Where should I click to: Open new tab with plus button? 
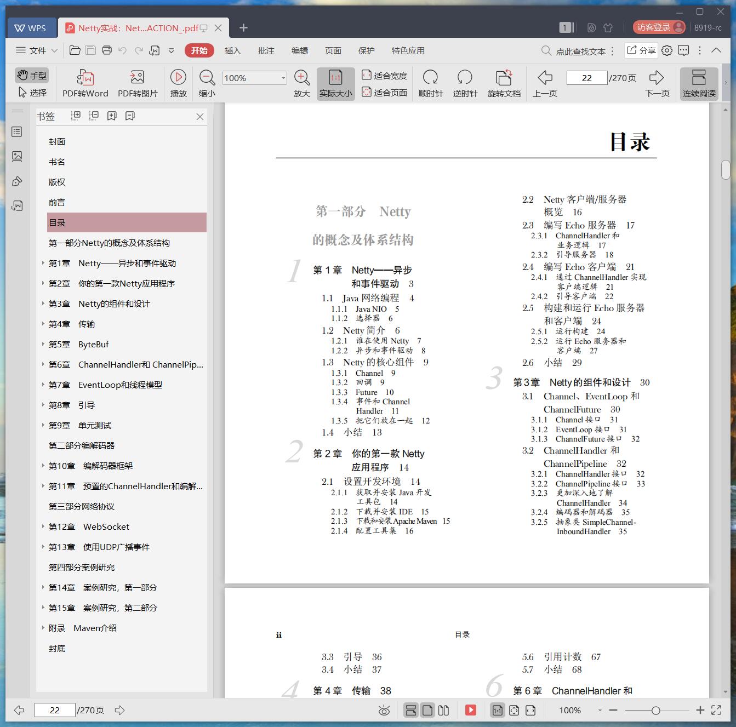(x=244, y=27)
